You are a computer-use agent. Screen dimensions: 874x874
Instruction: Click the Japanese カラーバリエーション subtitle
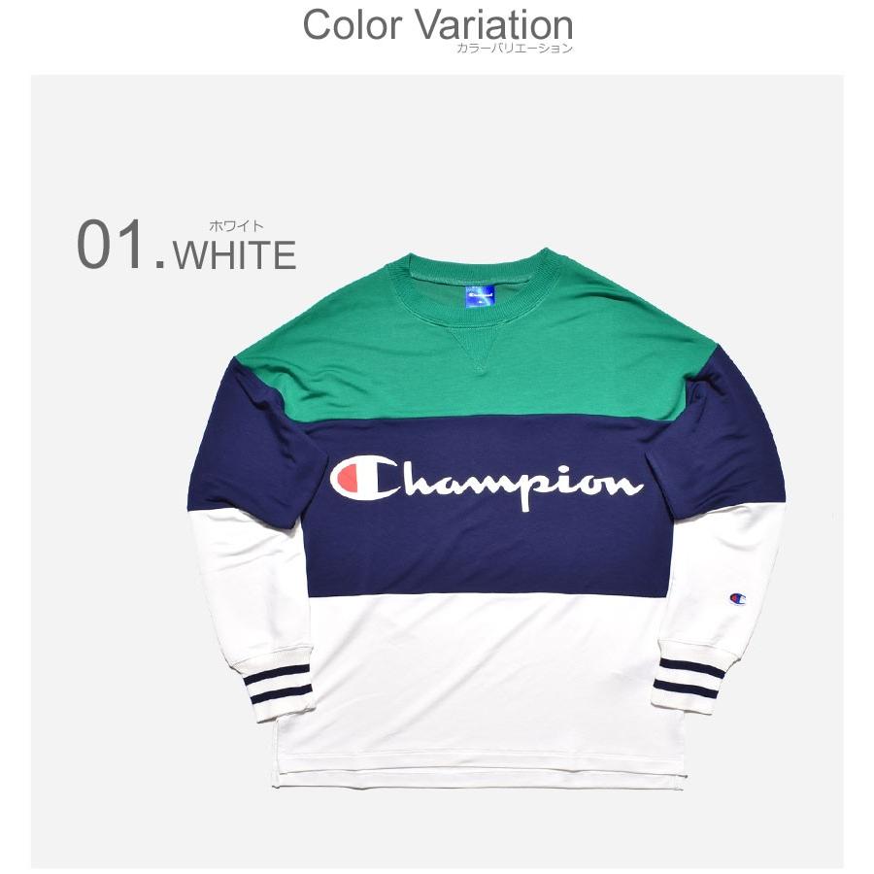click(514, 49)
